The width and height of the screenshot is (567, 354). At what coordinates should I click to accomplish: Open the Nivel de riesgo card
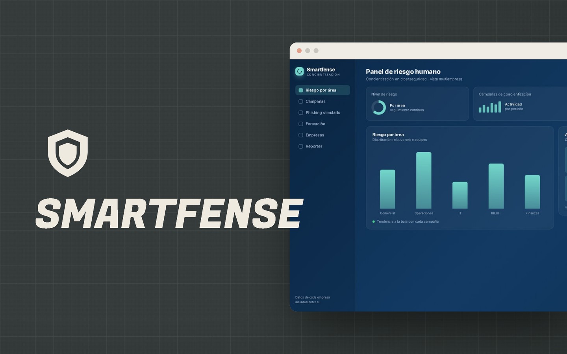click(x=417, y=104)
